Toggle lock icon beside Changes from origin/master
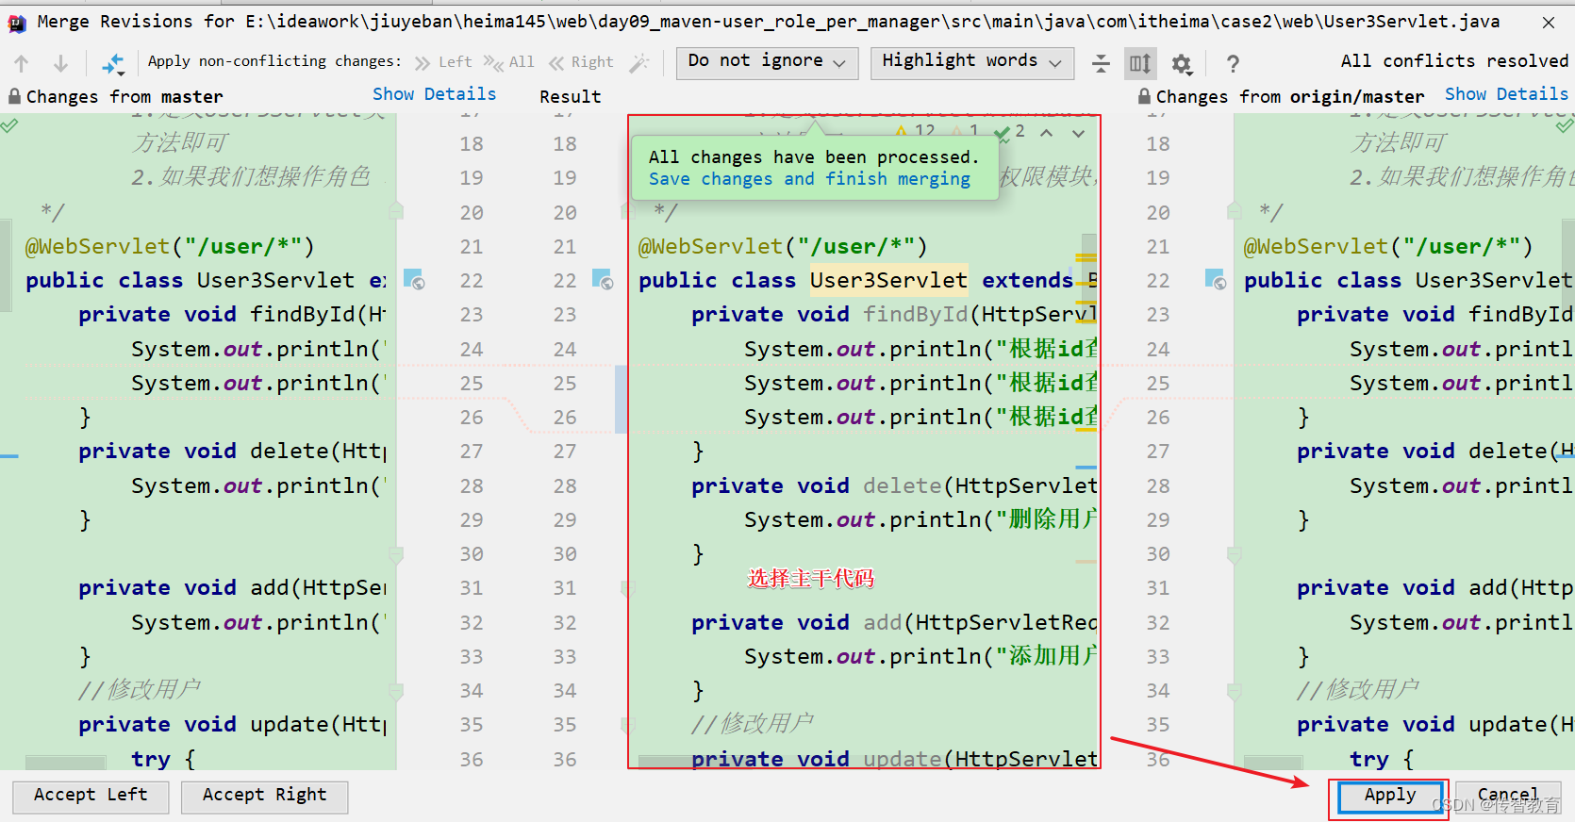1575x822 pixels. [1144, 96]
